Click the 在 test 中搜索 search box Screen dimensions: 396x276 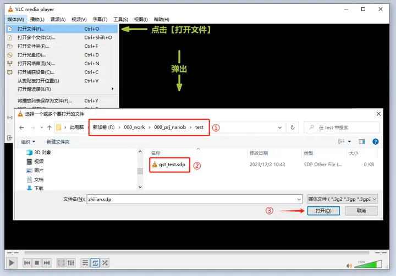(x=342, y=127)
